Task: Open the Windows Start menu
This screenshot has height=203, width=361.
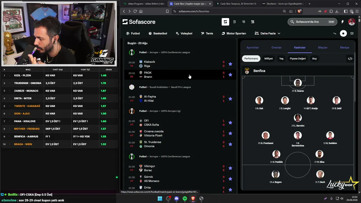Action: pyautogui.click(x=160, y=198)
